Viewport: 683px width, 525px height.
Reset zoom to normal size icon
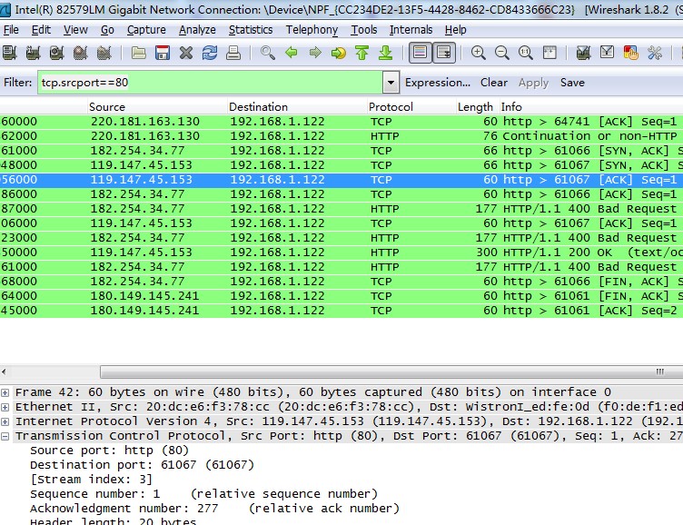[525, 54]
